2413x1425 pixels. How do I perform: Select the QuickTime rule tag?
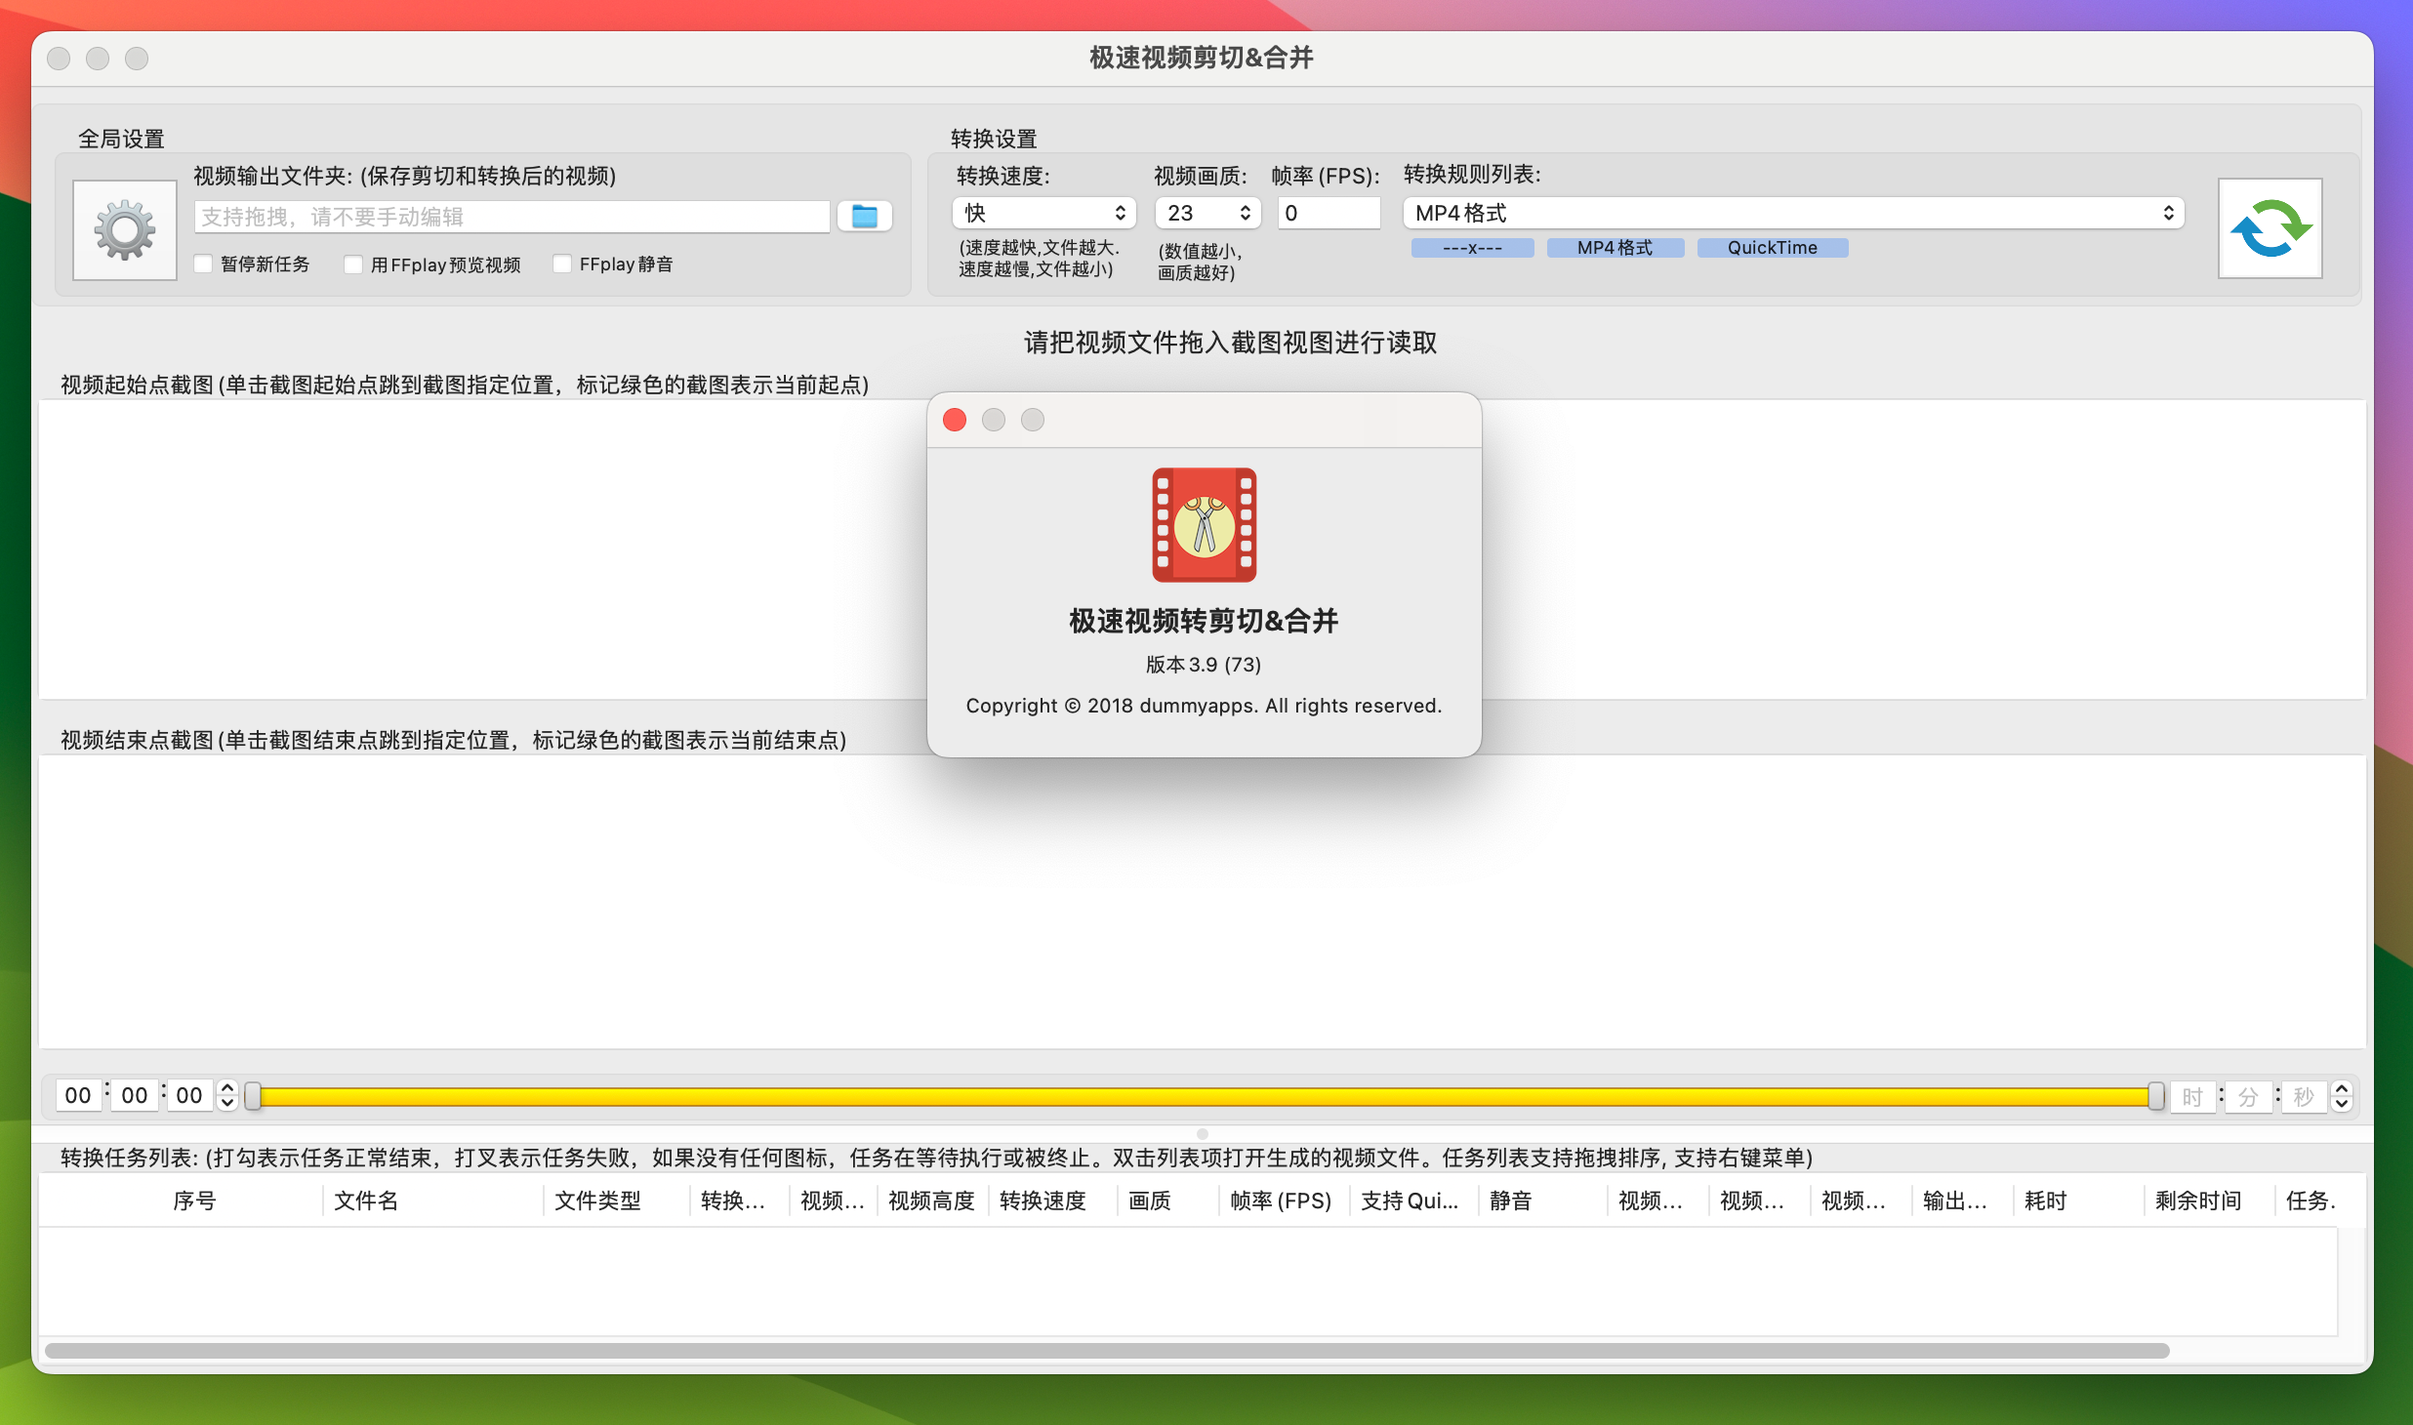[1773, 248]
